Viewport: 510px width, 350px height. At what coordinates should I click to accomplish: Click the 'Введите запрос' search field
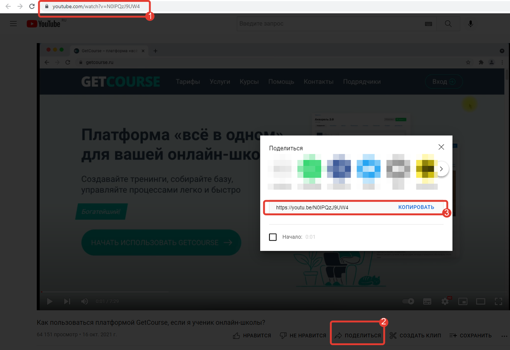tap(331, 24)
